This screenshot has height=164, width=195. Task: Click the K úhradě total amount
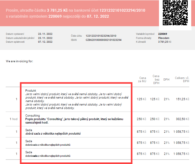pos(165,41)
